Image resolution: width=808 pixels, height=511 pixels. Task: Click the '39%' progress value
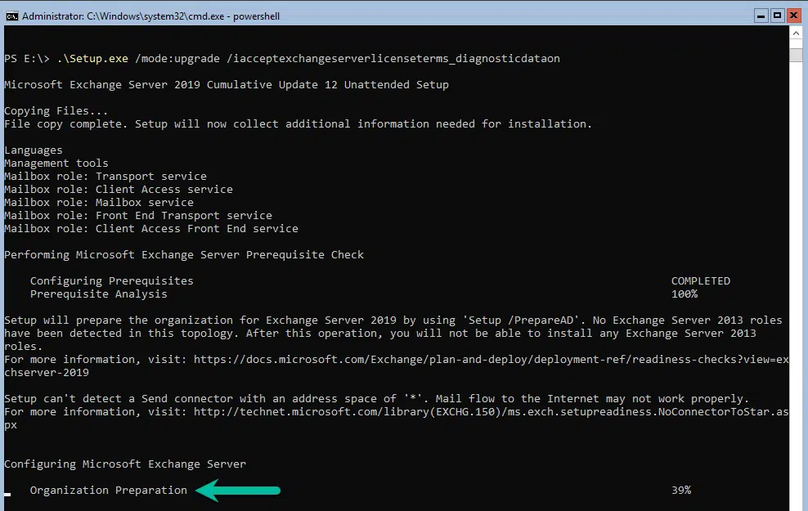click(681, 491)
